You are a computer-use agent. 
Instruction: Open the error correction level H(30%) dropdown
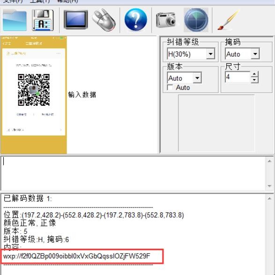(x=210, y=54)
